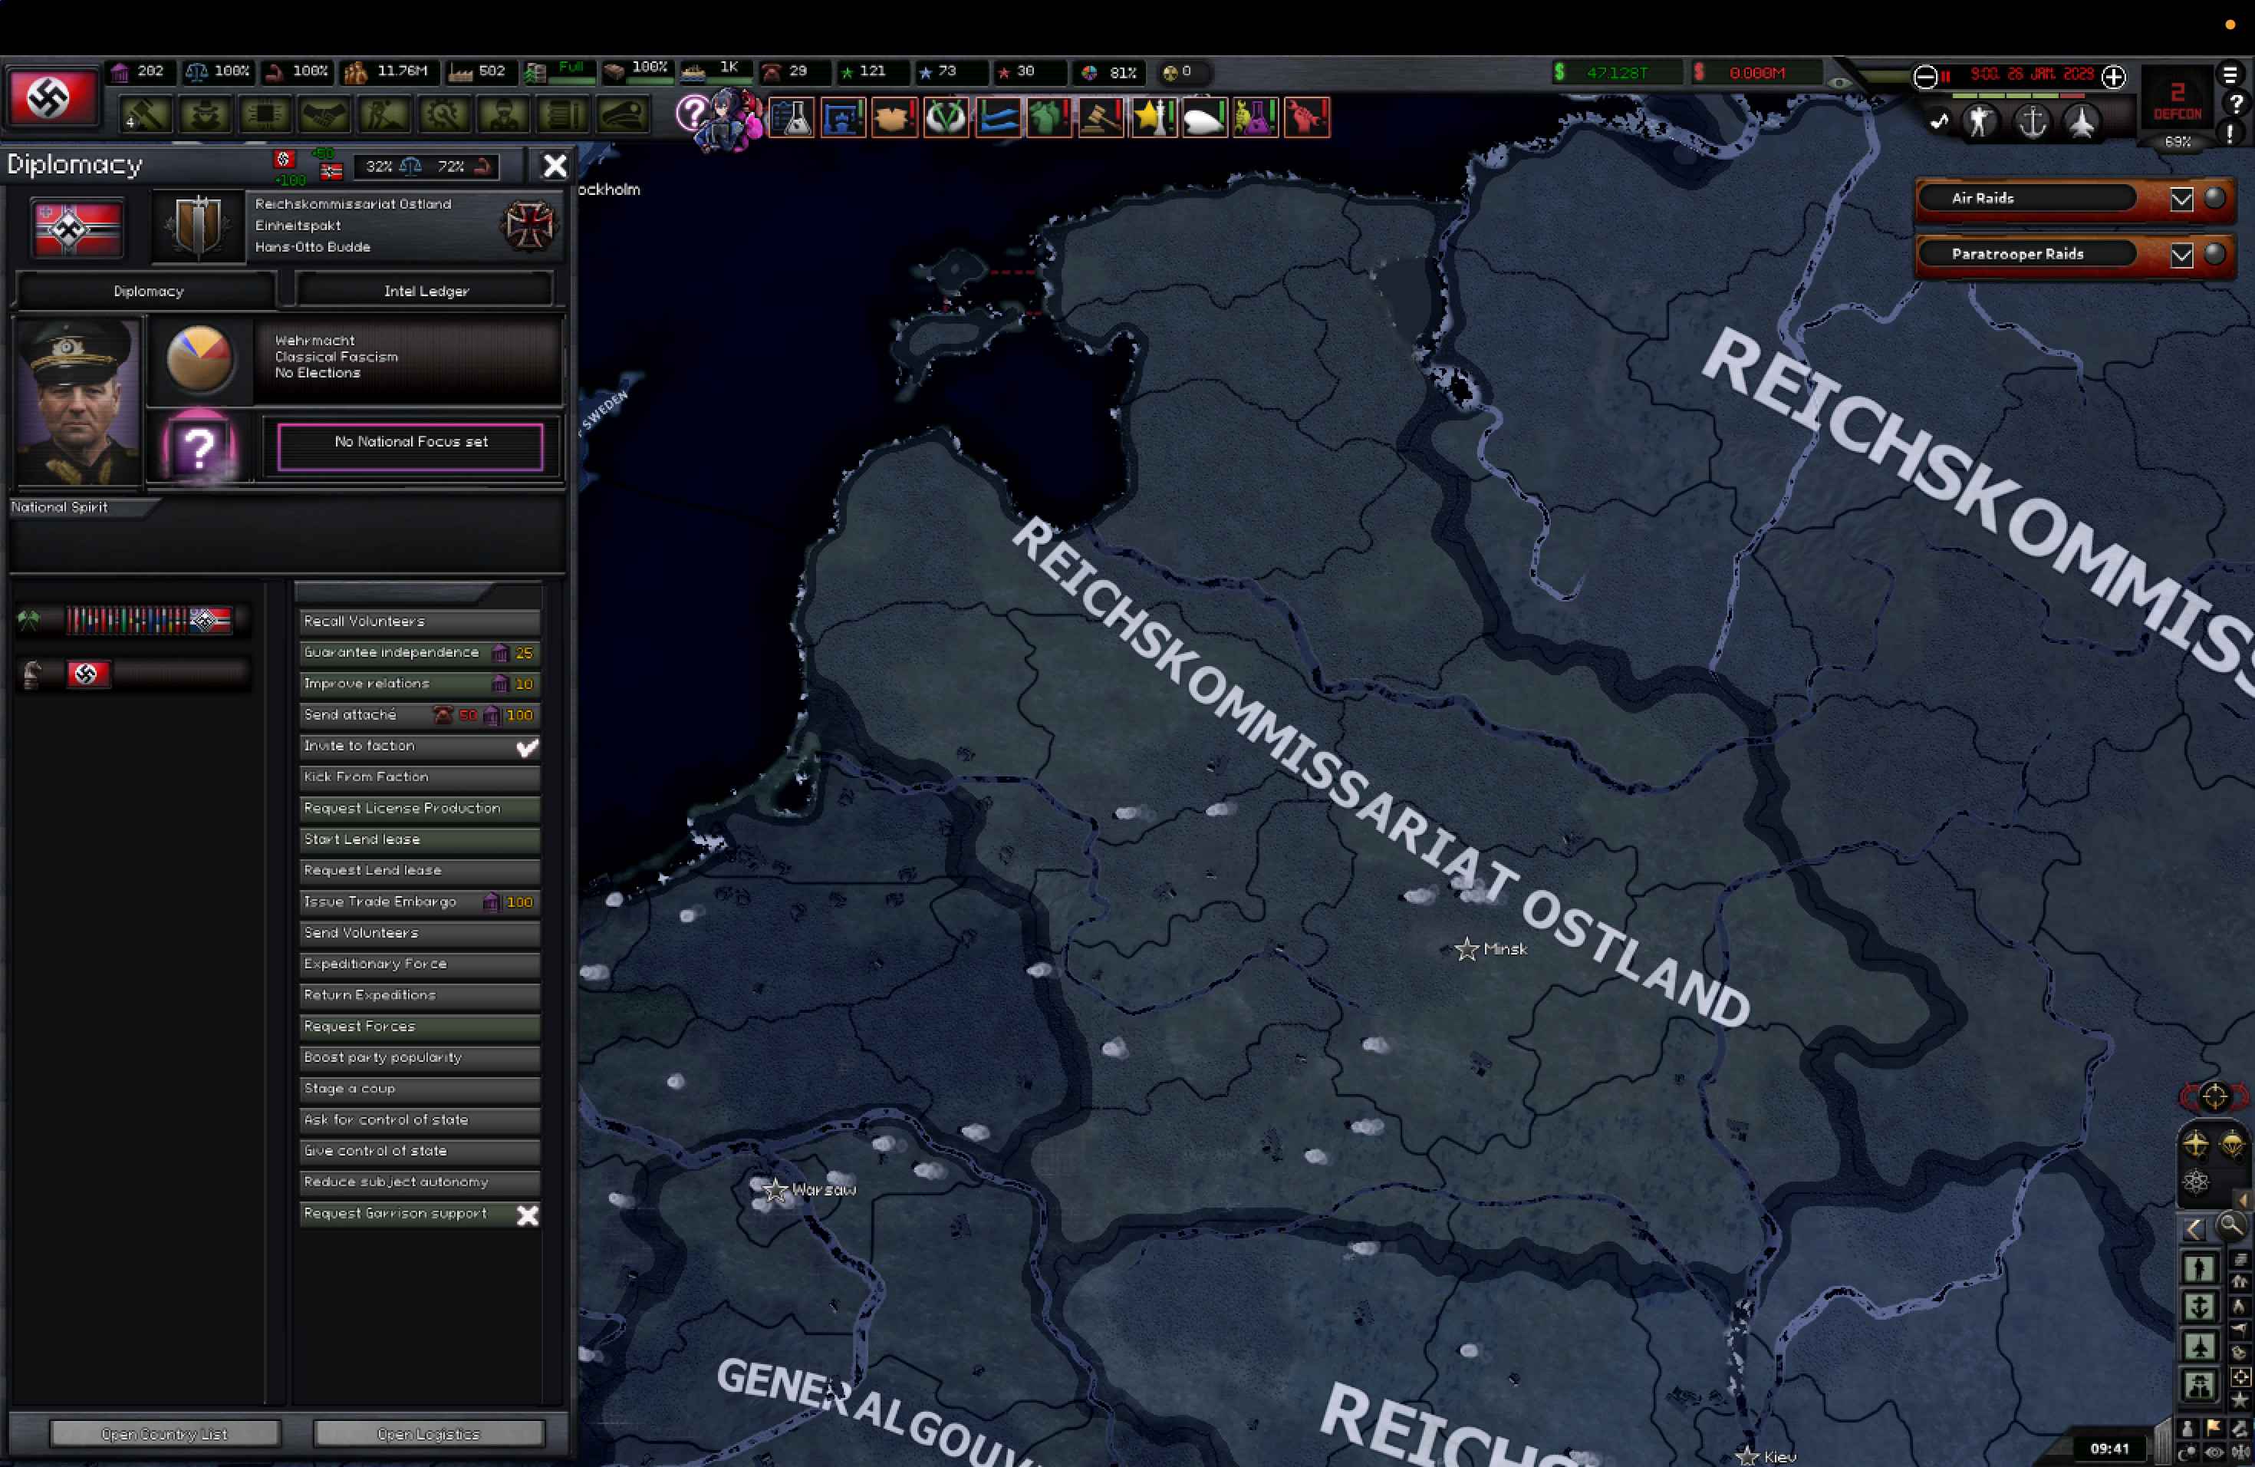Toggle the Invite to faction checkmark
The width and height of the screenshot is (2255, 1467).
click(527, 747)
